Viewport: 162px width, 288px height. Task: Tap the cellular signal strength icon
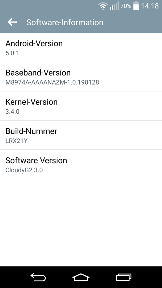pos(114,6)
